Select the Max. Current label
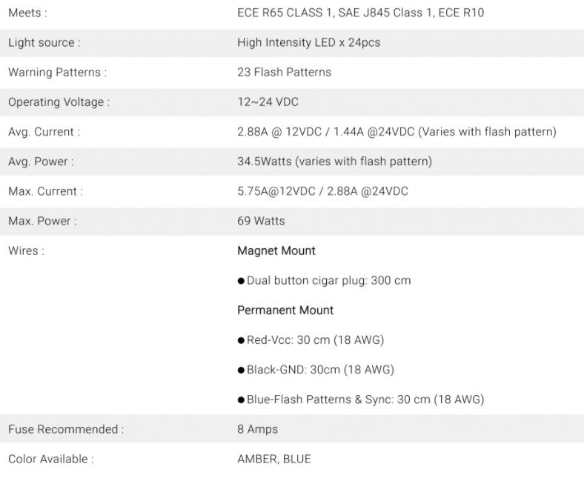 [45, 191]
